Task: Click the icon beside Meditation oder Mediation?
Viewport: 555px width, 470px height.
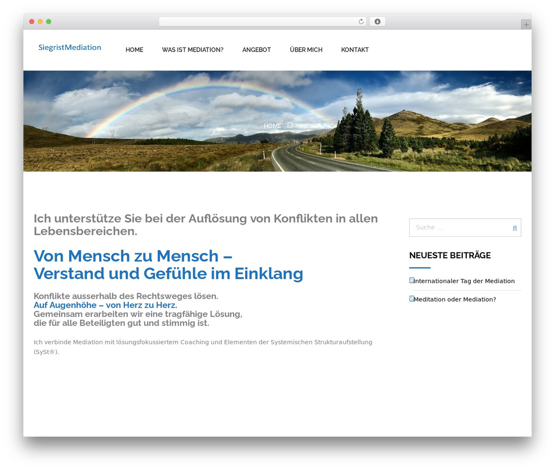Action: click(x=411, y=299)
